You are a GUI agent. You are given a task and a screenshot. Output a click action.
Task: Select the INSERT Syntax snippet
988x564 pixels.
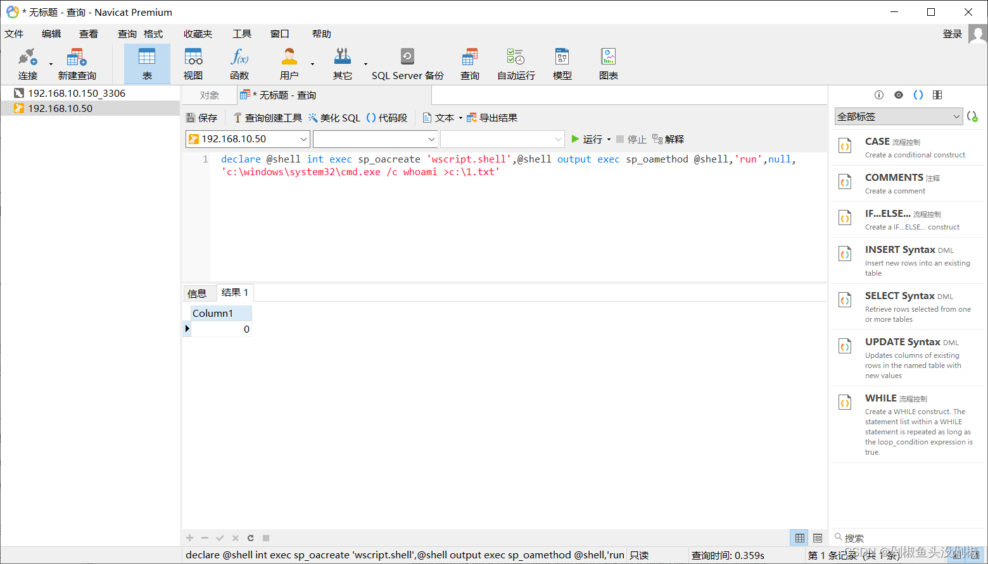pyautogui.click(x=908, y=261)
